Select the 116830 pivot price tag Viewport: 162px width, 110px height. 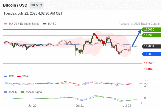point(151,54)
